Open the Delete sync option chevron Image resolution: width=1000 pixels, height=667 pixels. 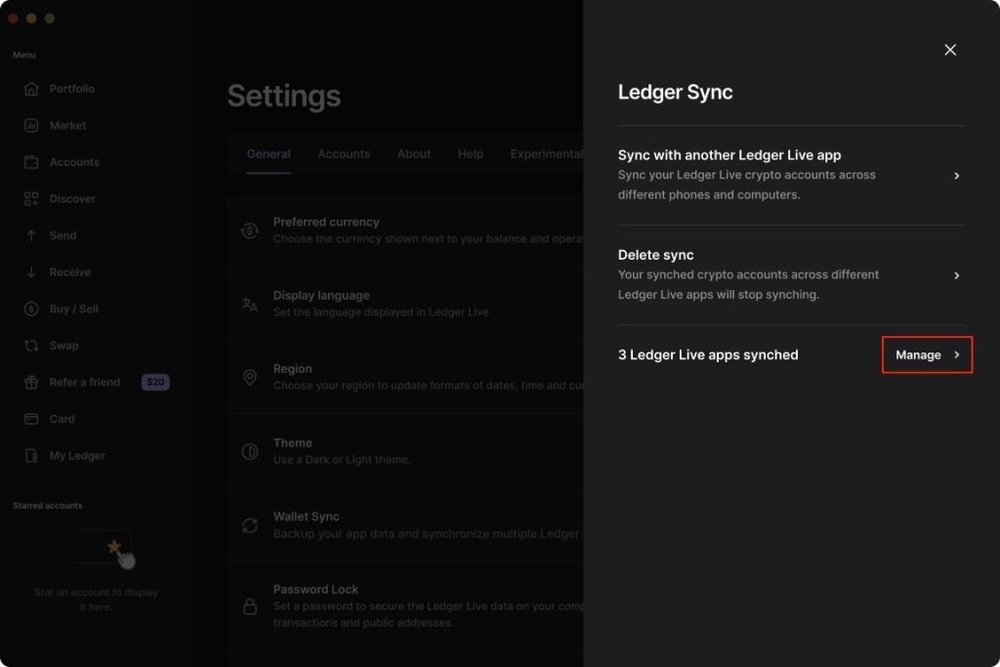pos(956,275)
